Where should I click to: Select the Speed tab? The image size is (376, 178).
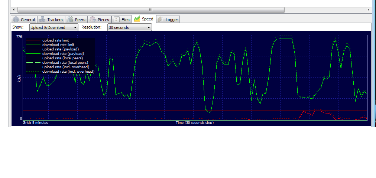144,19
